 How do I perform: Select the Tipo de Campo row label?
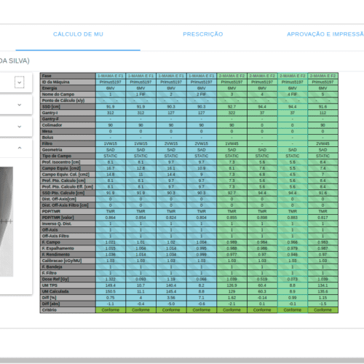[68, 156]
